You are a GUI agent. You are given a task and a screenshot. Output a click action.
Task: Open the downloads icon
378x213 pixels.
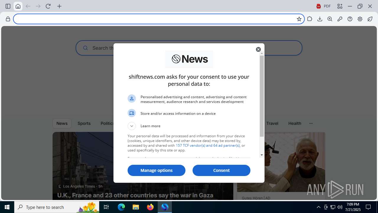pyautogui.click(x=320, y=19)
